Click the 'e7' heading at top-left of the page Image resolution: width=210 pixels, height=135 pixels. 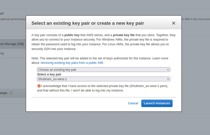(2, 13)
